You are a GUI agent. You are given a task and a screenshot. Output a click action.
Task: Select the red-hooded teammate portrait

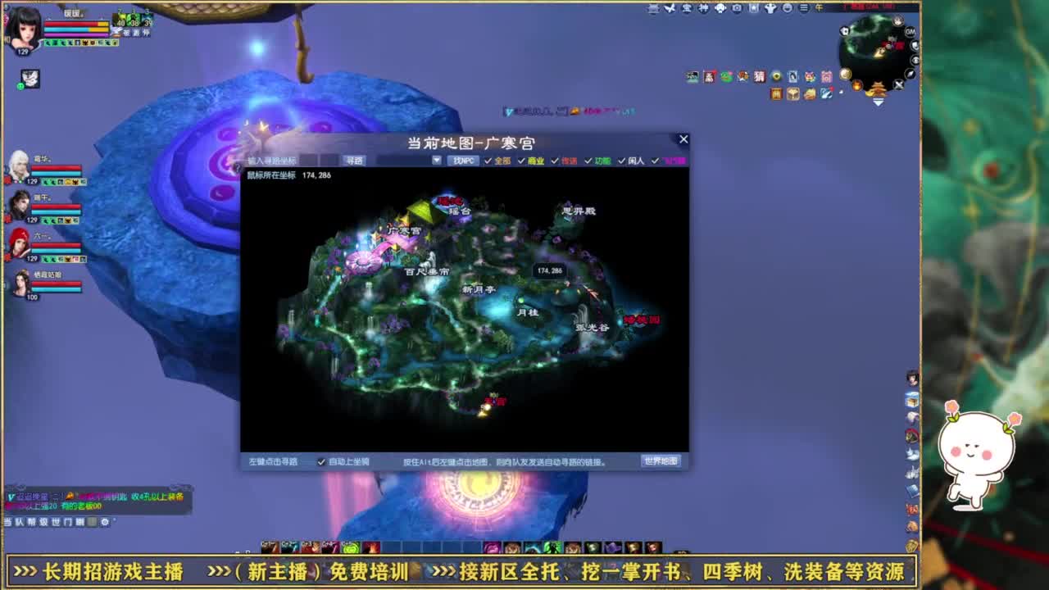click(20, 243)
